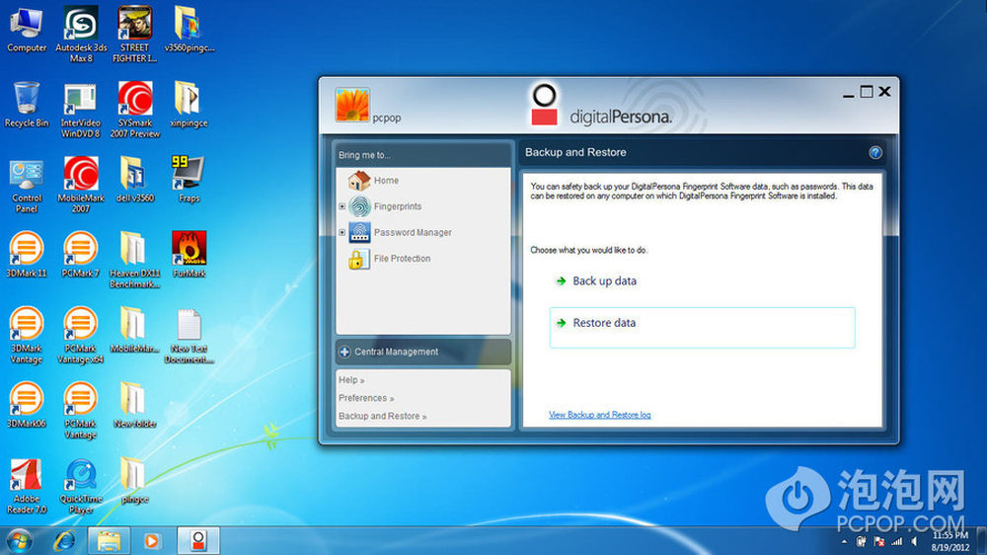The image size is (987, 555).
Task: Open the volume speaker tray icon
Action: click(914, 542)
